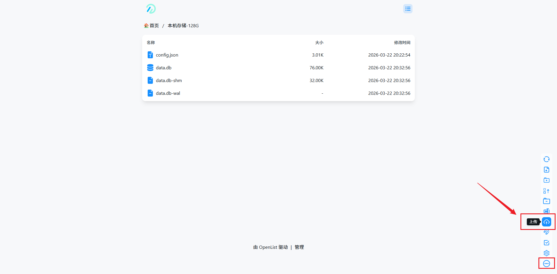
Task: Sort files by 名称 column header
Action: coord(151,43)
